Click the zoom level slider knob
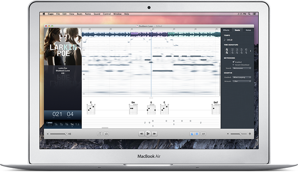The height and width of the screenshot is (172, 298). (x=241, y=134)
